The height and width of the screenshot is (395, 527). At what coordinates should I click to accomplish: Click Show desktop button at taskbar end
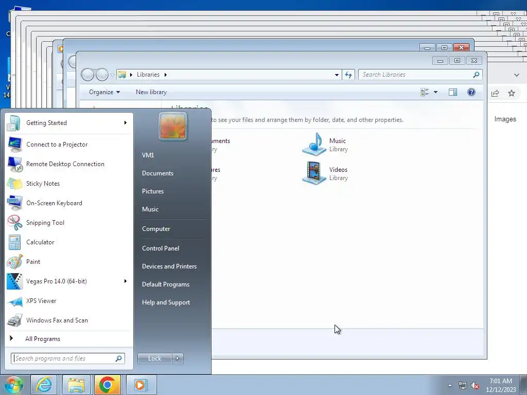523,385
